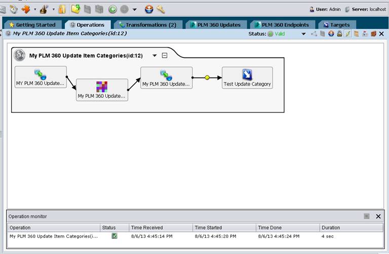Click the lightning bolt run operation icon
The height and width of the screenshot is (254, 389).
coord(348,33)
